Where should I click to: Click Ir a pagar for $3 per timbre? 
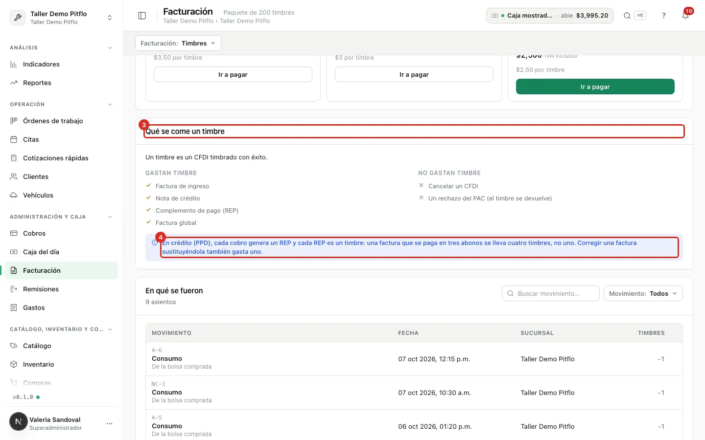pyautogui.click(x=414, y=74)
